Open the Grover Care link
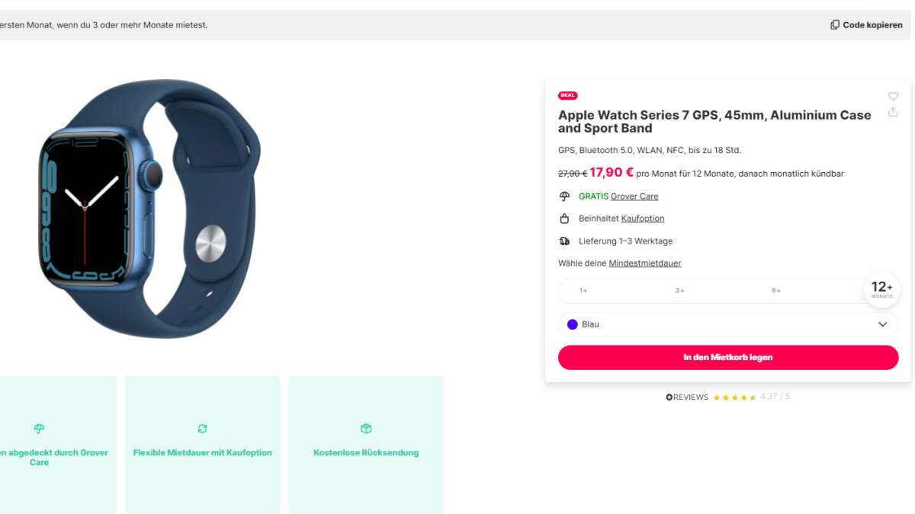The image size is (915, 514). 634,196
